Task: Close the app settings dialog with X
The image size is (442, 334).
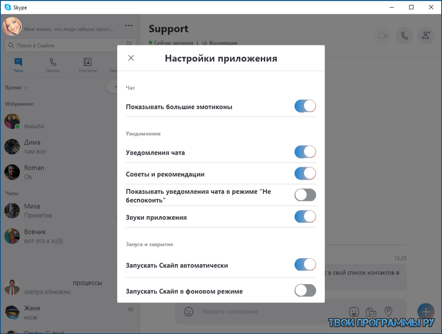Action: click(x=131, y=58)
